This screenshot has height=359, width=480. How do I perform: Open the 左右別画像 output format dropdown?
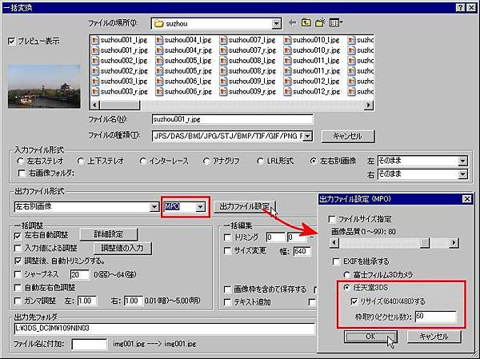point(154,207)
